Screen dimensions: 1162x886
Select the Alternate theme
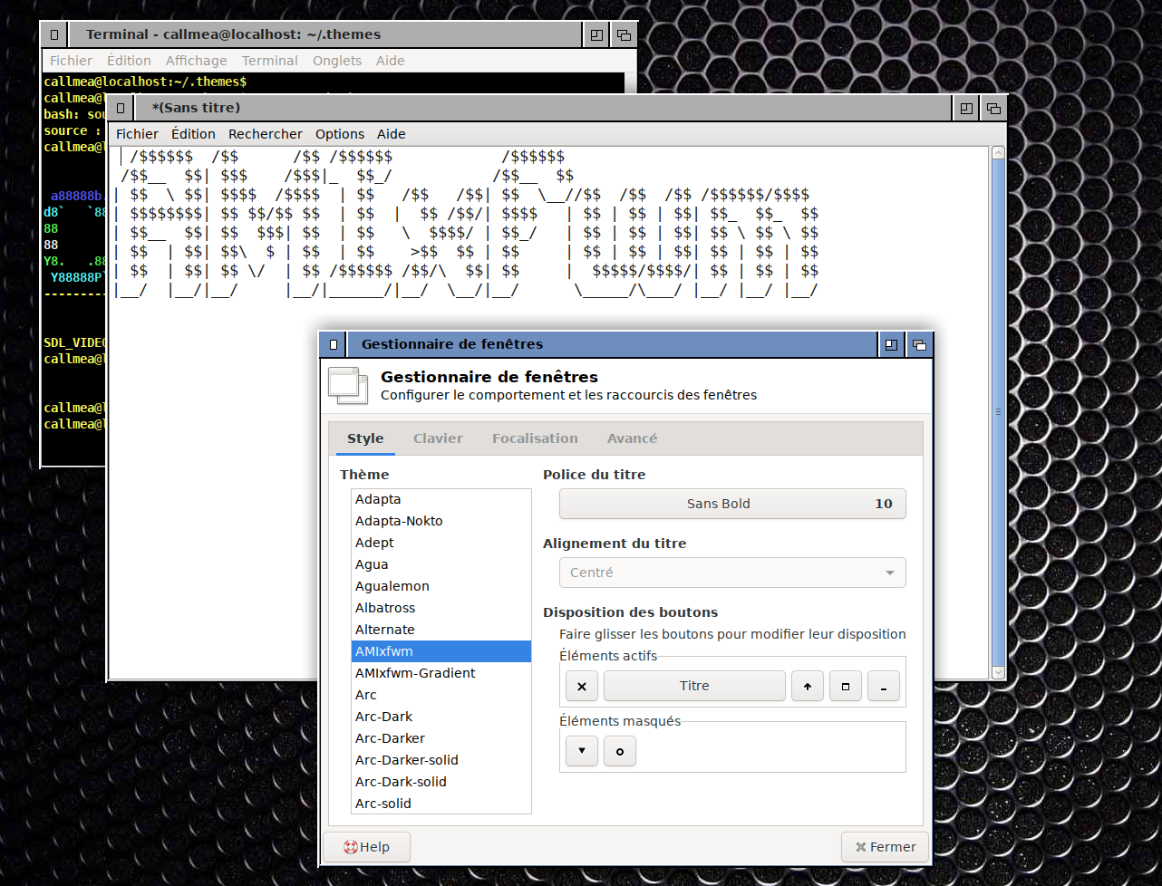[x=441, y=630]
